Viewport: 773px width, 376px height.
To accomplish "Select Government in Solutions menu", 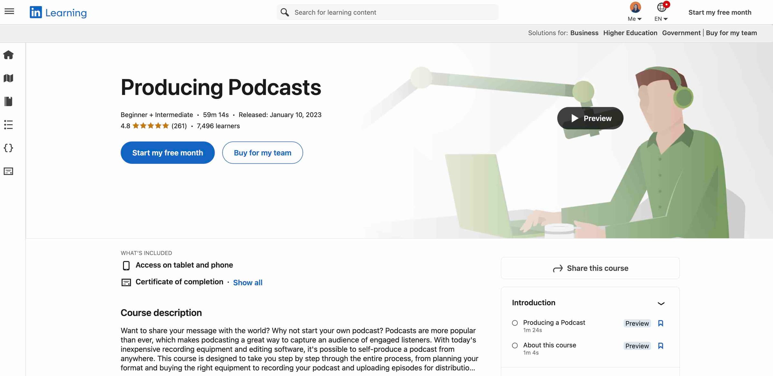I will coord(681,33).
